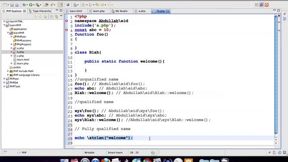Collapse the learnPHP folder
This screenshot has height=162, width=288.
[8, 33]
